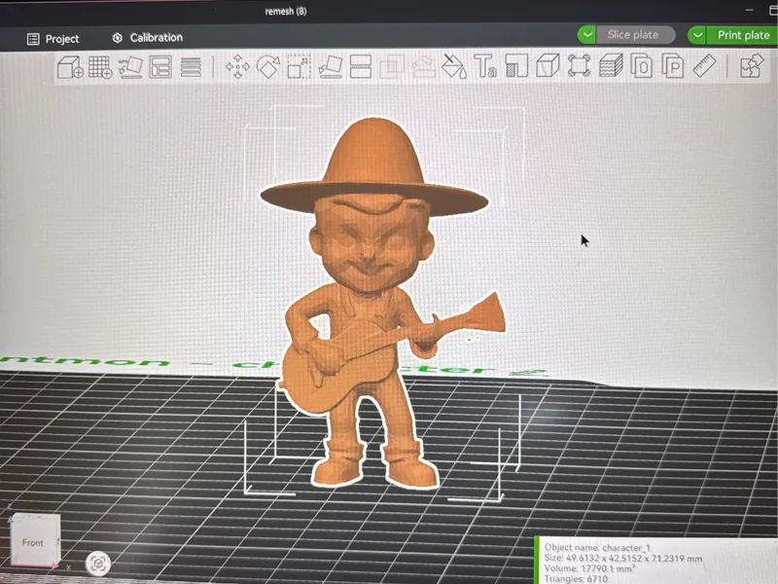Click the Print plate button
Viewport: 778px width, 584px height.
[742, 35]
